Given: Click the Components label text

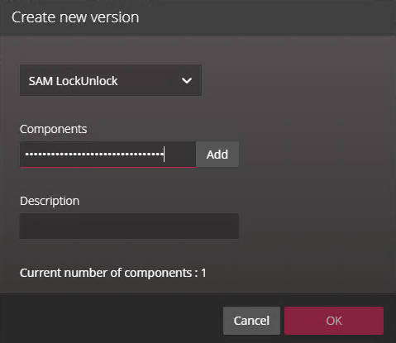Looking at the screenshot, I should 53,129.
